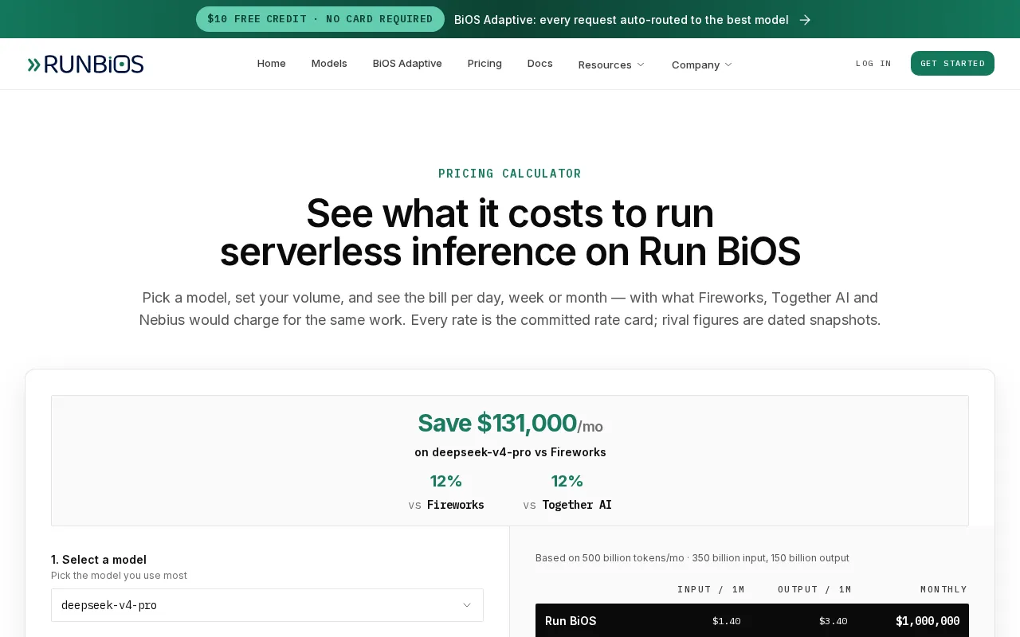Click the $10 free credit badge
This screenshot has height=637, width=1020.
click(320, 19)
